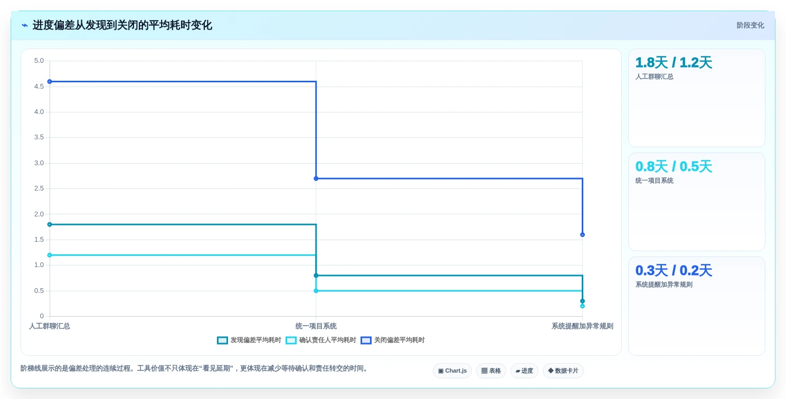Open the 0.8天 / 0.5天 card
Screen dimensions: 786x399
click(x=696, y=202)
